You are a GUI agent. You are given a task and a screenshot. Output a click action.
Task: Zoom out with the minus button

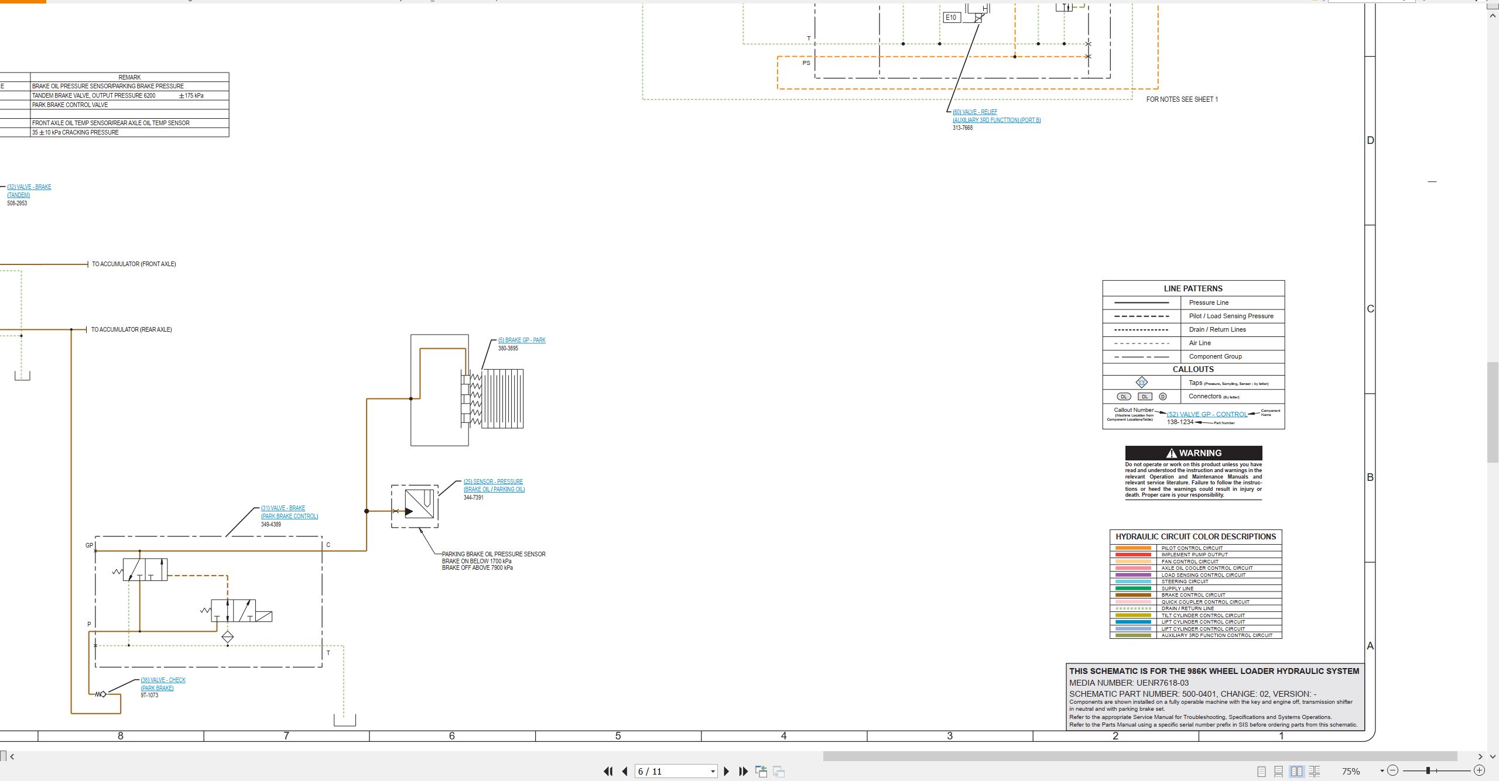(1393, 770)
